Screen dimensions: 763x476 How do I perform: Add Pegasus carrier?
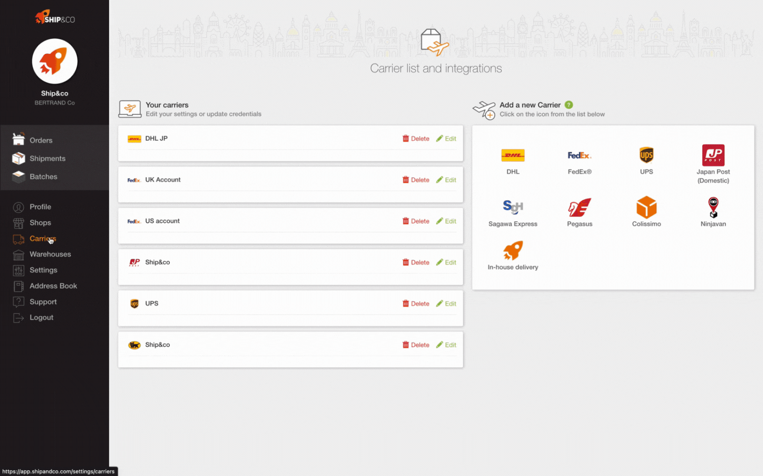[x=580, y=213]
